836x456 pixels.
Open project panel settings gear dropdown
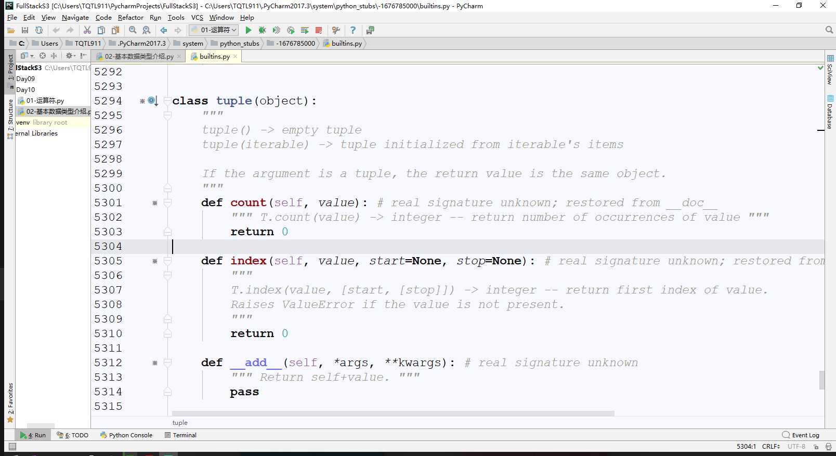point(70,56)
